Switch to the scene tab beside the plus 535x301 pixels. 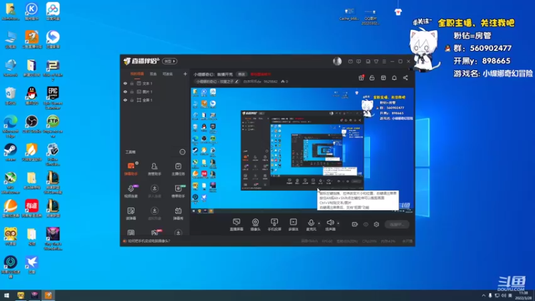click(x=168, y=74)
